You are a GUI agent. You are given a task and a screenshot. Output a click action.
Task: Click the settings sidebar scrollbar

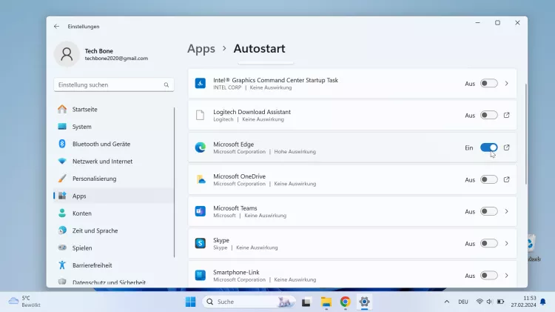[174, 182]
